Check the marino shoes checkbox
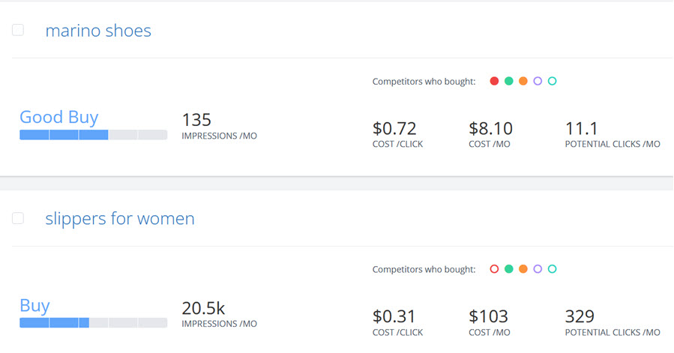674x353 pixels. click(18, 30)
